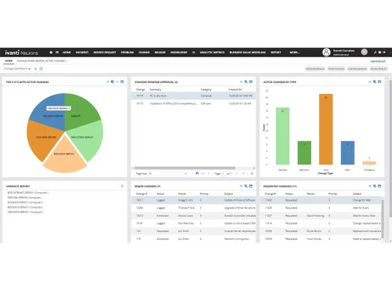Screen dimensions: 392x294
Task: Click the horizontal scrollbar in Changes Pending Approval
Action: click(x=185, y=168)
